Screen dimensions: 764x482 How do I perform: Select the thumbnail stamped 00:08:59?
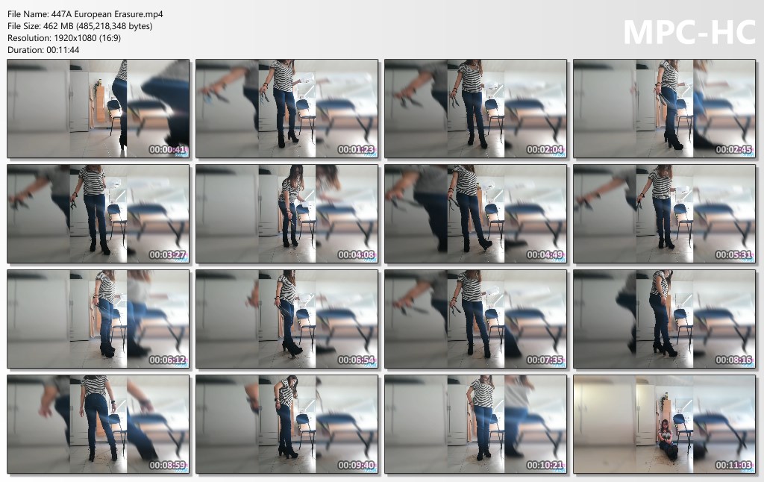click(x=98, y=425)
